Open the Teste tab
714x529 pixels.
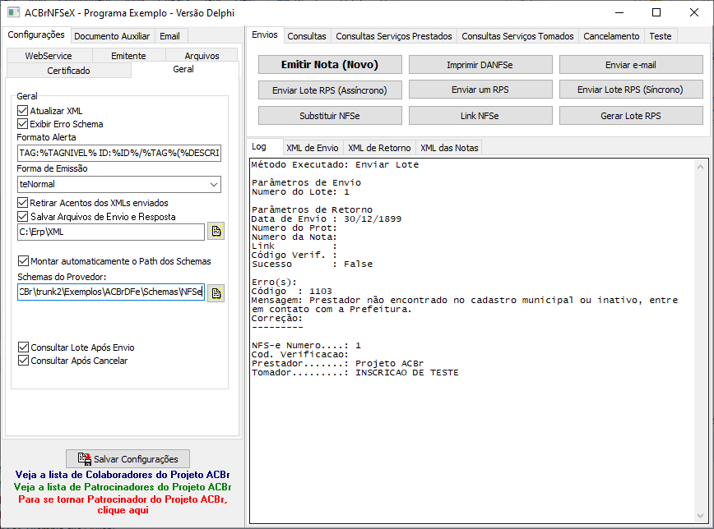click(661, 36)
